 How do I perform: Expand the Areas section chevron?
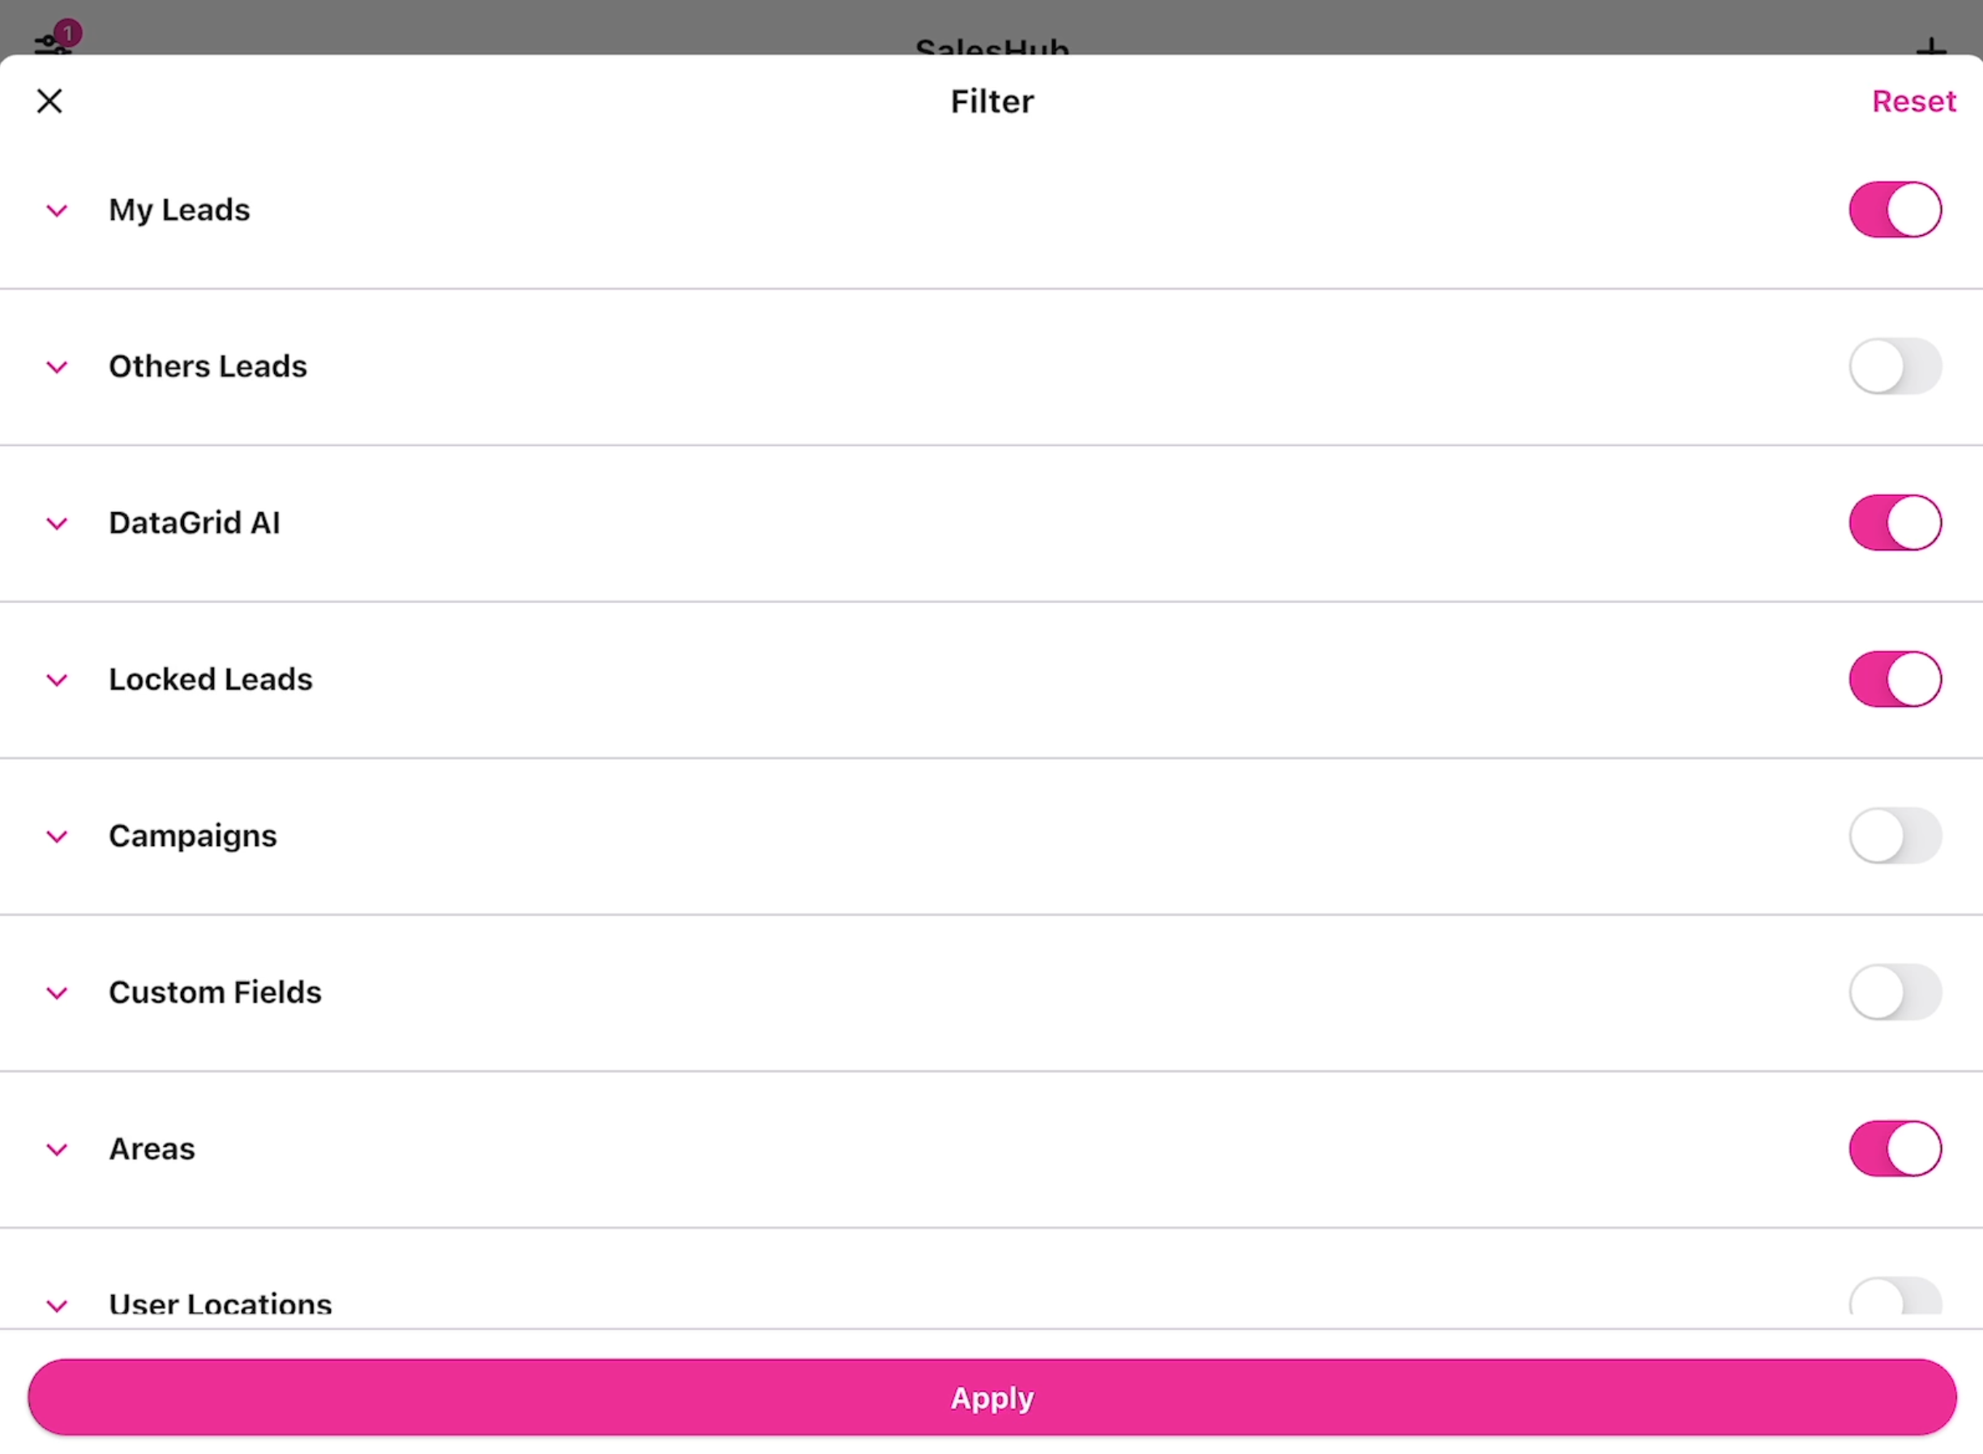click(x=58, y=1149)
